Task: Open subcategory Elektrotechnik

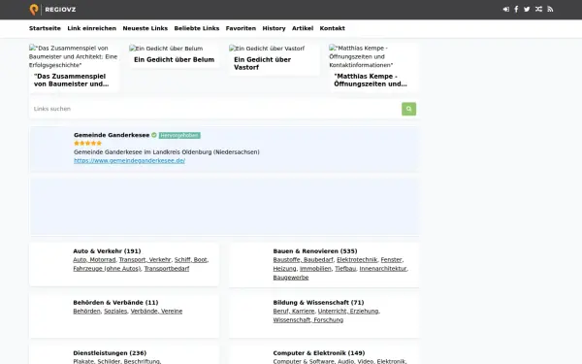Action: pyautogui.click(x=357, y=259)
